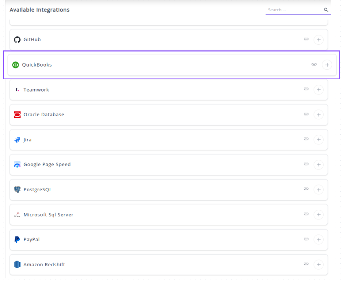343x282 pixels.
Task: Click the link icon in QuickBooks row
Action: (314, 65)
